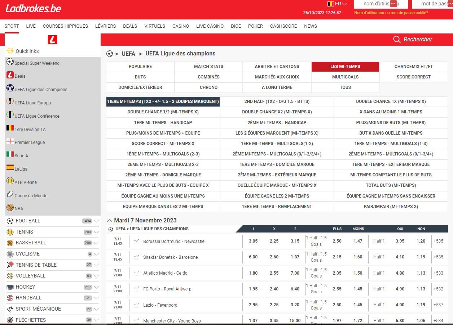Click Manchester City - Young Boys match name
This screenshot has height=325, width=453.
tap(172, 321)
